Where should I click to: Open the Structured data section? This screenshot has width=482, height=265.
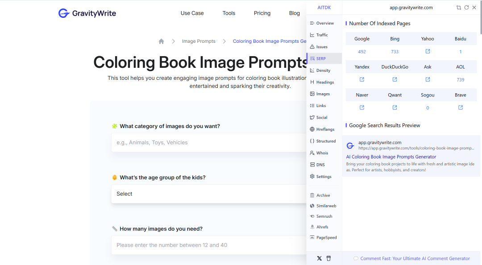324,141
